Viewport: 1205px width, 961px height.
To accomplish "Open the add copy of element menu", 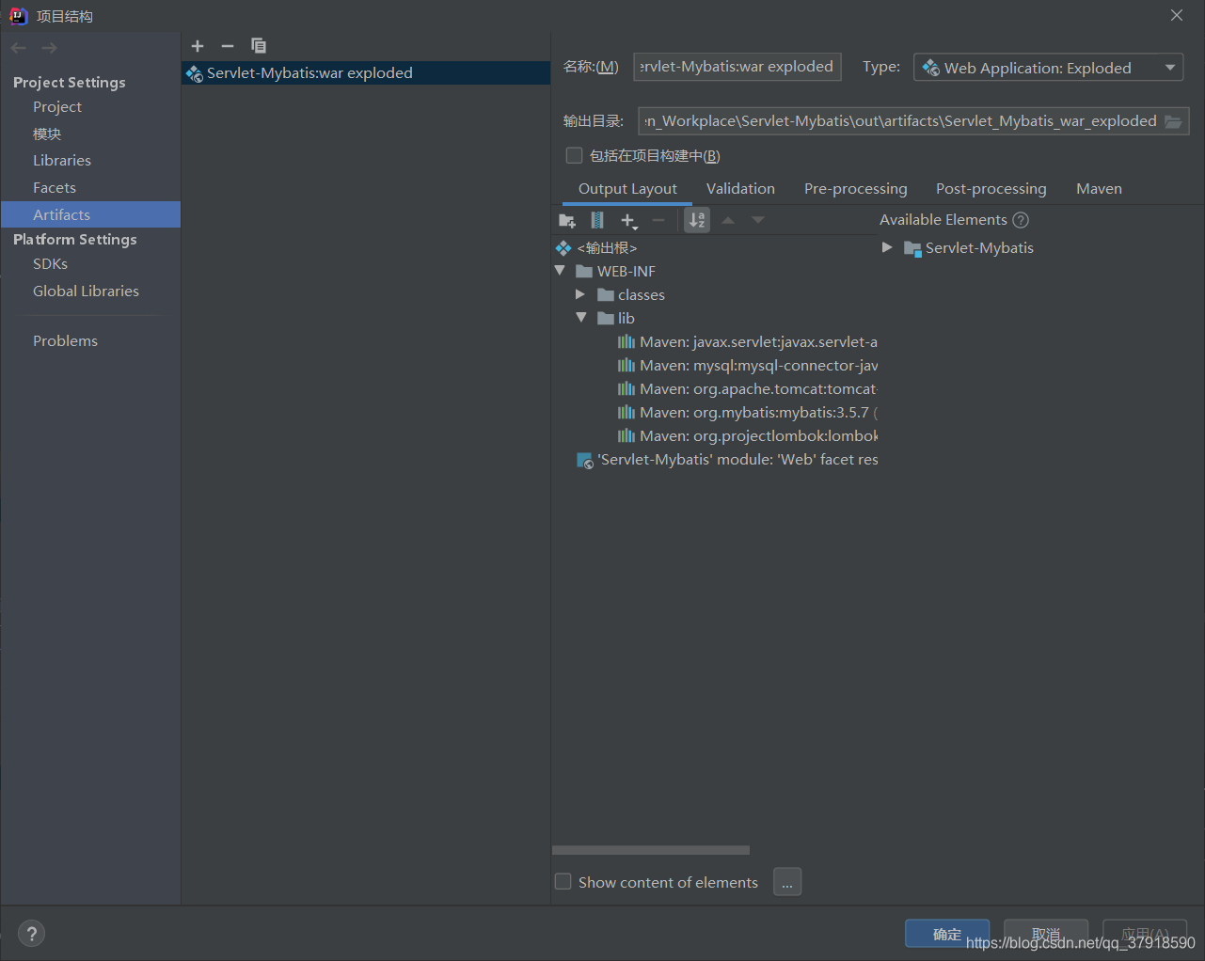I will (628, 220).
